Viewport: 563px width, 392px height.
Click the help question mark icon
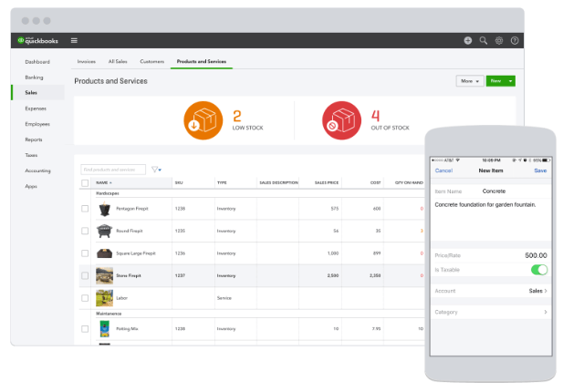click(x=515, y=40)
